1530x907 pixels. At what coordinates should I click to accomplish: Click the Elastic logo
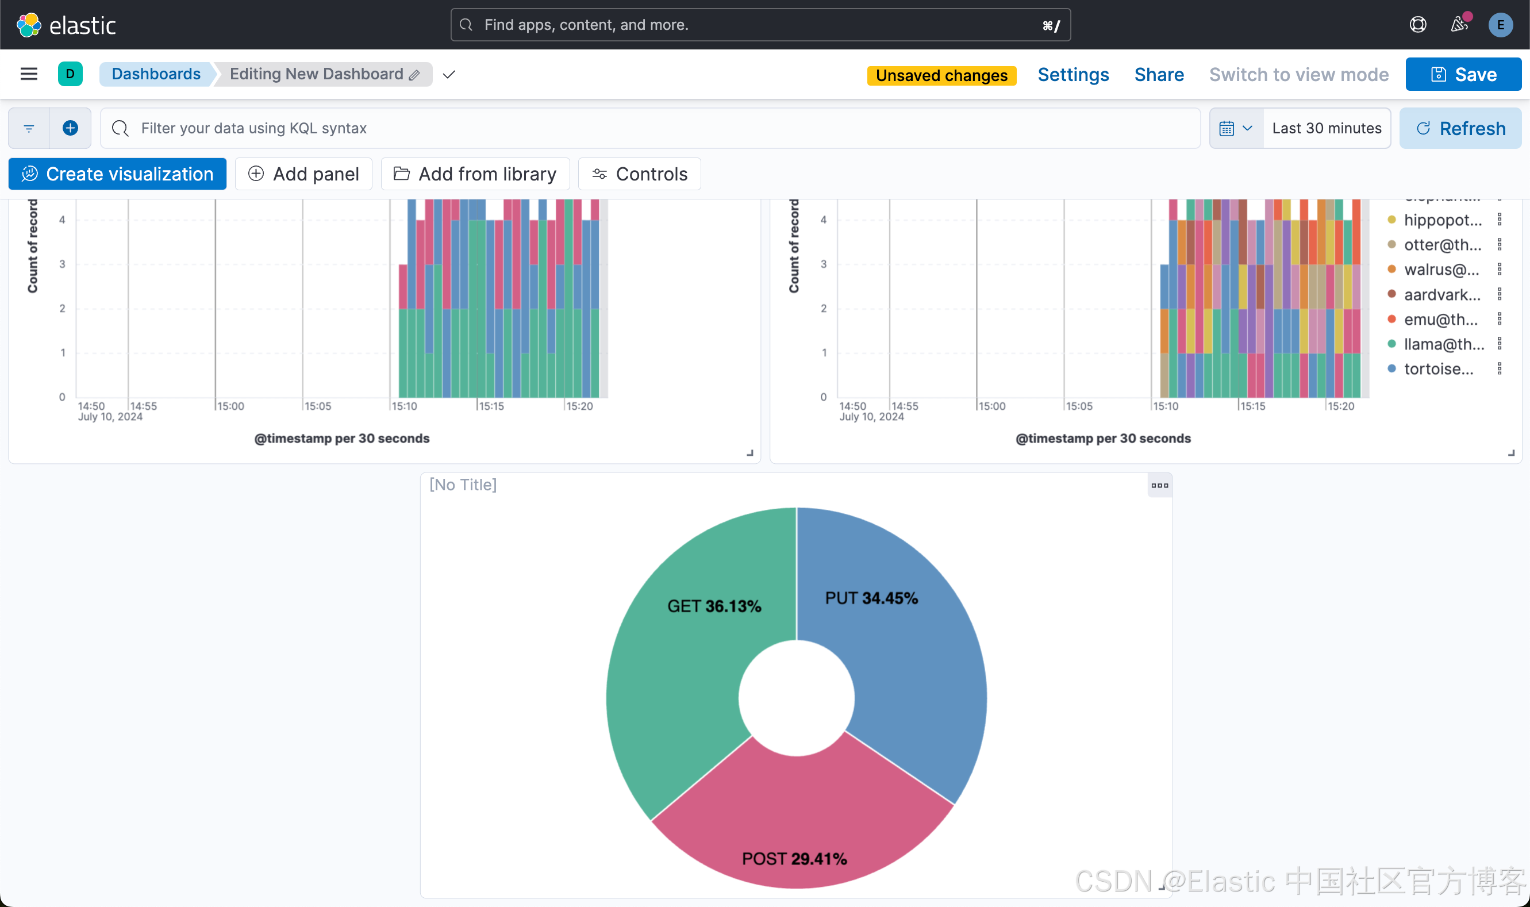tap(66, 25)
